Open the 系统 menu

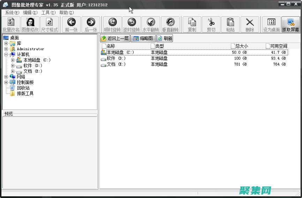point(12,13)
